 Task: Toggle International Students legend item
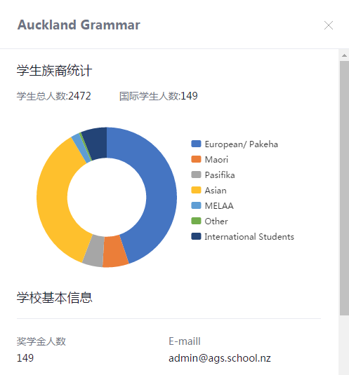click(x=242, y=236)
